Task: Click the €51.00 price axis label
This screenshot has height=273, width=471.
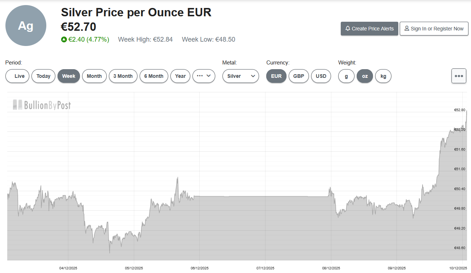Action: click(x=459, y=169)
